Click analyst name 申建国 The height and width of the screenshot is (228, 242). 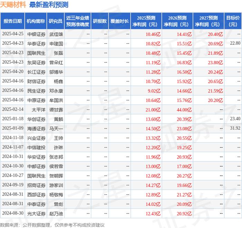tap(56, 44)
